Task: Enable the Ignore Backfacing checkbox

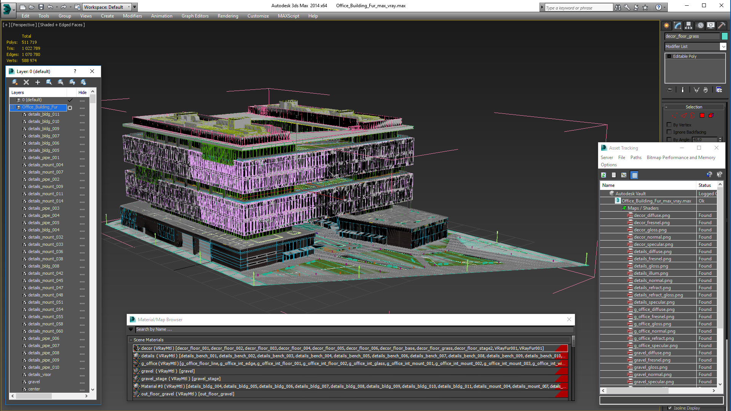Action: 669,132
